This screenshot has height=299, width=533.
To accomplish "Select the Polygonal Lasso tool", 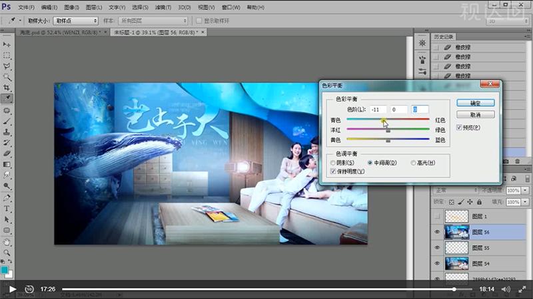I will [7, 66].
